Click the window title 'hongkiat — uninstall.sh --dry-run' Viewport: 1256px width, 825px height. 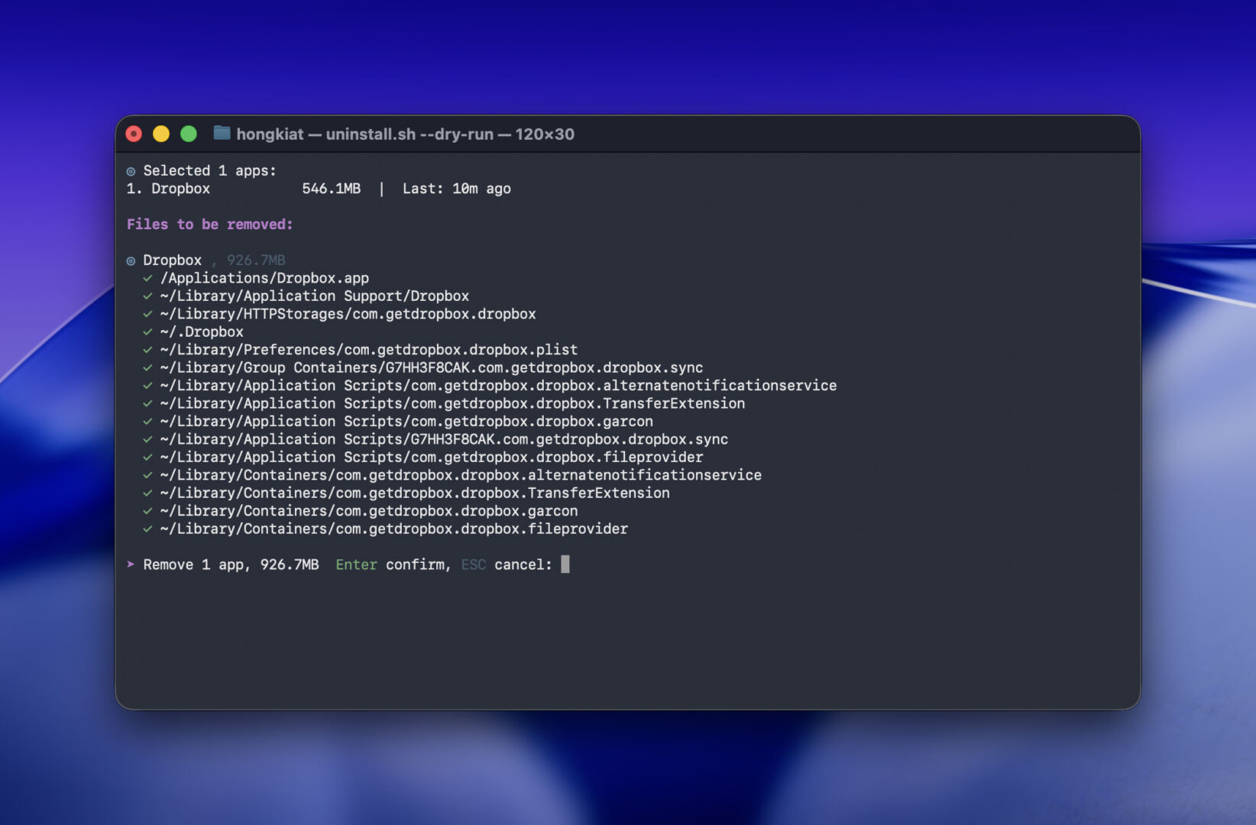click(x=405, y=134)
